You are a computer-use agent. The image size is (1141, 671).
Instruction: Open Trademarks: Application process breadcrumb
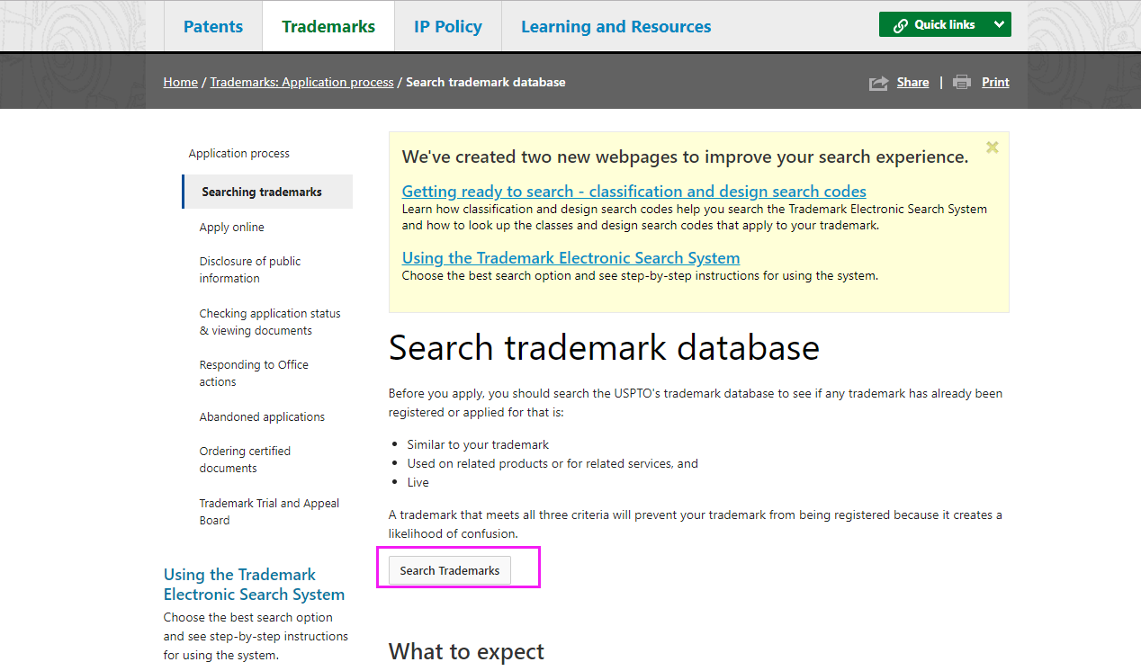point(301,82)
